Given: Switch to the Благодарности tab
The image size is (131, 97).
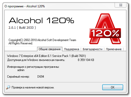Looking at the screenshot, I should click(92, 49).
